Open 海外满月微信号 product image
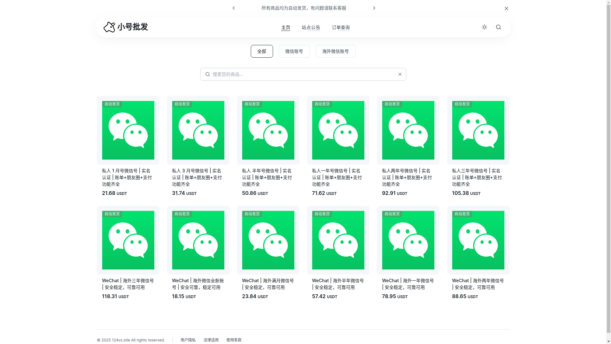The image size is (611, 344). click(x=268, y=240)
